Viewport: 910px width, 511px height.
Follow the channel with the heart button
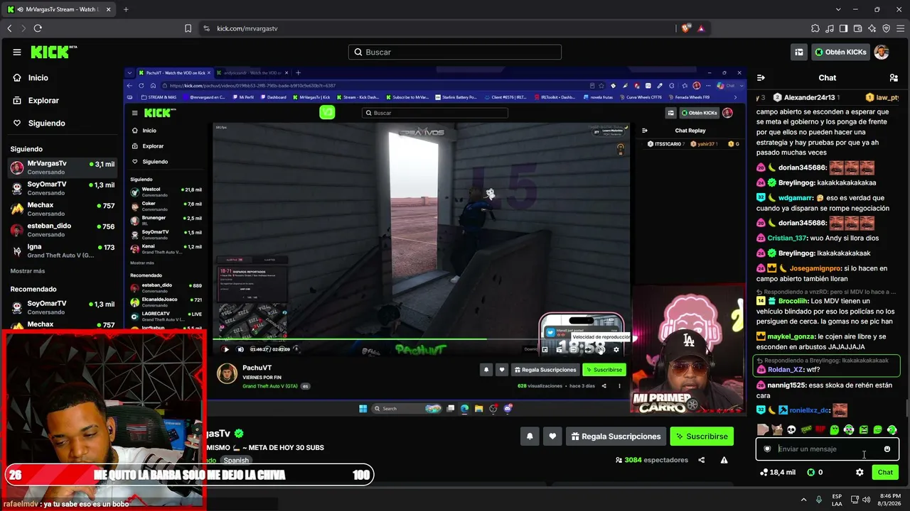[x=552, y=436]
